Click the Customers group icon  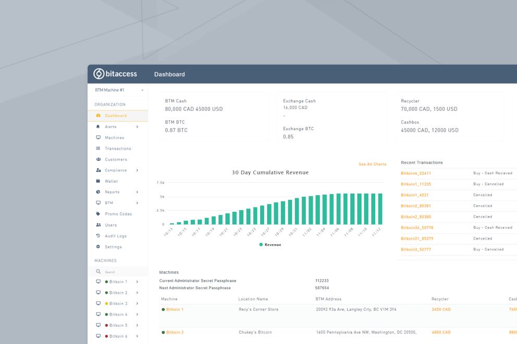[x=98, y=159]
